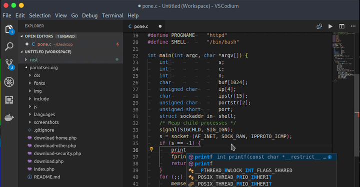Viewport: 360px width, 187px height.
Task: Open the Debug view bug icon
Action: 9,82
